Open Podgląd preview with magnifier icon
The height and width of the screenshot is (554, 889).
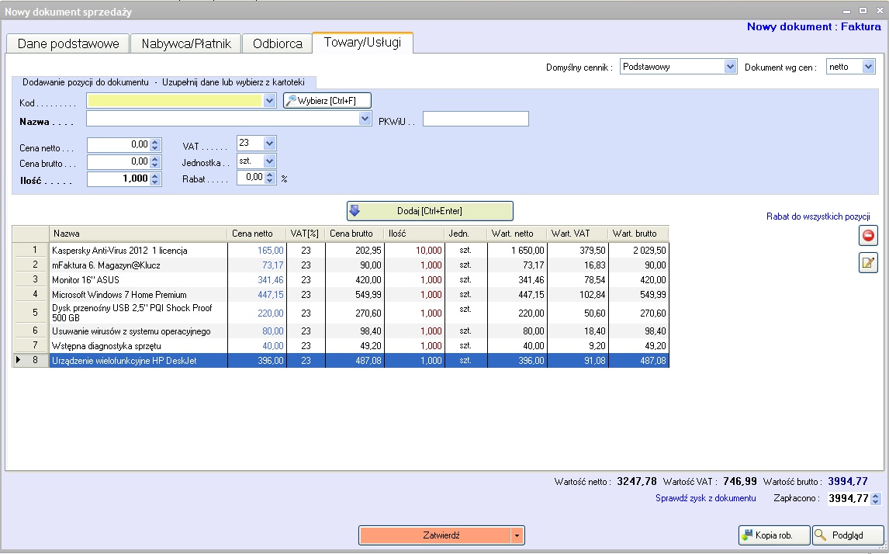point(848,535)
